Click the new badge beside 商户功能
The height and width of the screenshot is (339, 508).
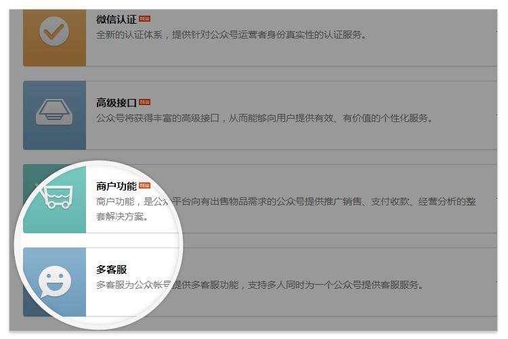click(144, 186)
